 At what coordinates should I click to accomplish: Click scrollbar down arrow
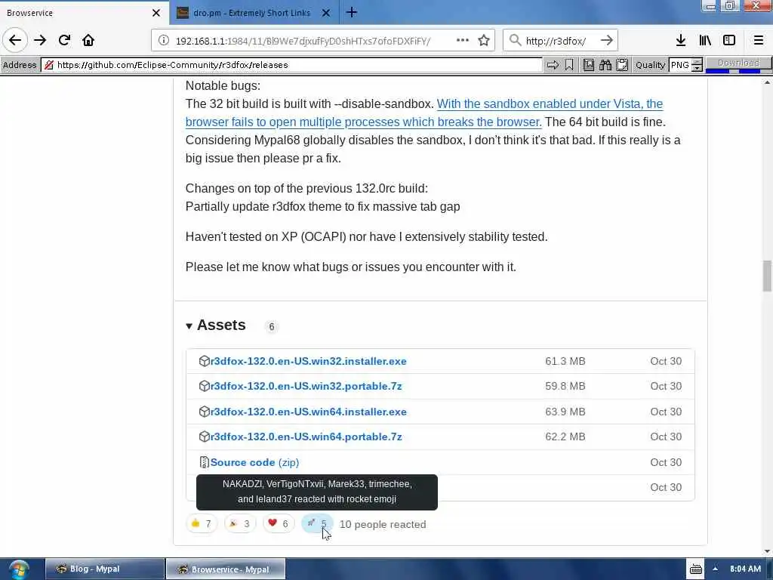tap(767, 551)
